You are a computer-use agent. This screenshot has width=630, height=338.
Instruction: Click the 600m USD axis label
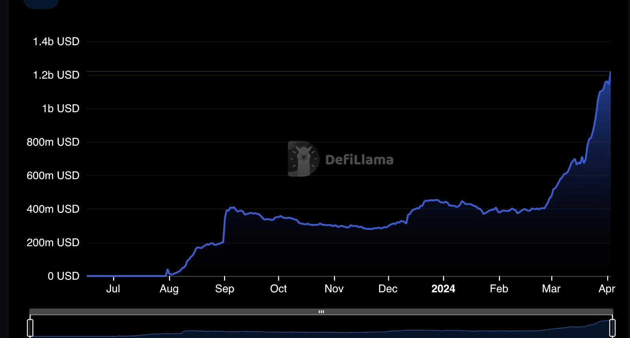coord(53,175)
